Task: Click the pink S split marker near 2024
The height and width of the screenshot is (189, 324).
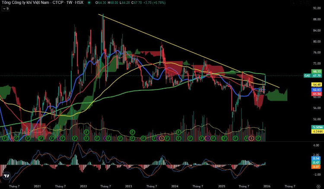Action: pyautogui.click(x=162, y=138)
